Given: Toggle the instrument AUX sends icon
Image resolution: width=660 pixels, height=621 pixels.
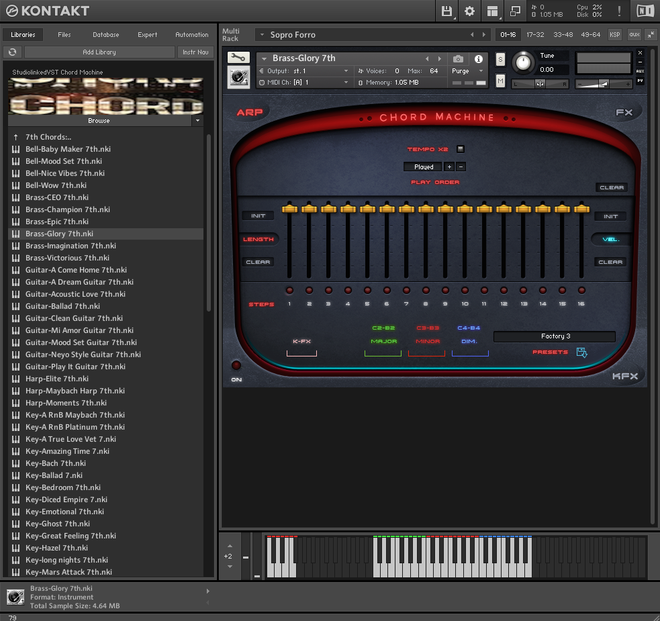Looking at the screenshot, I should point(641,71).
